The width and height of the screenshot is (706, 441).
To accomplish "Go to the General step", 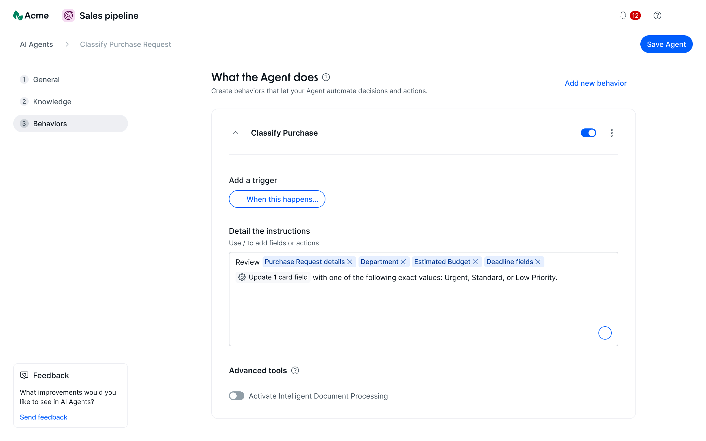I will 46,79.
